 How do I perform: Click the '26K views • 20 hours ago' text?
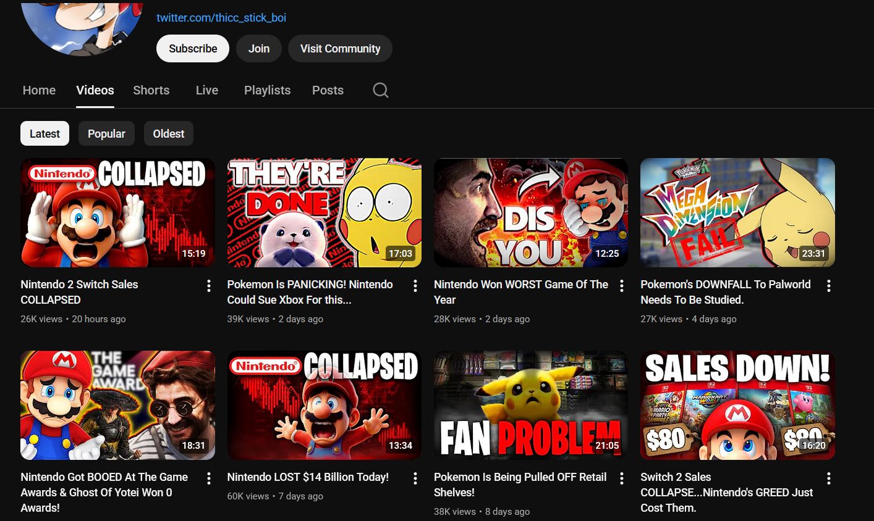click(73, 319)
